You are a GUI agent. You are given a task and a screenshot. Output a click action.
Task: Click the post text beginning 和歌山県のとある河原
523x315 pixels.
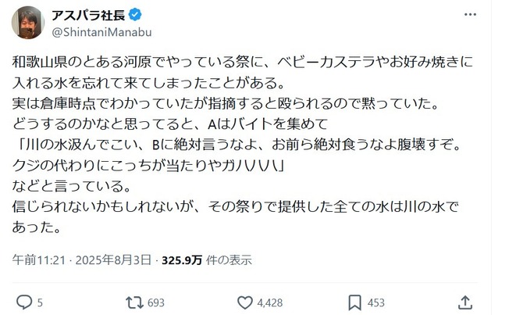click(x=243, y=145)
